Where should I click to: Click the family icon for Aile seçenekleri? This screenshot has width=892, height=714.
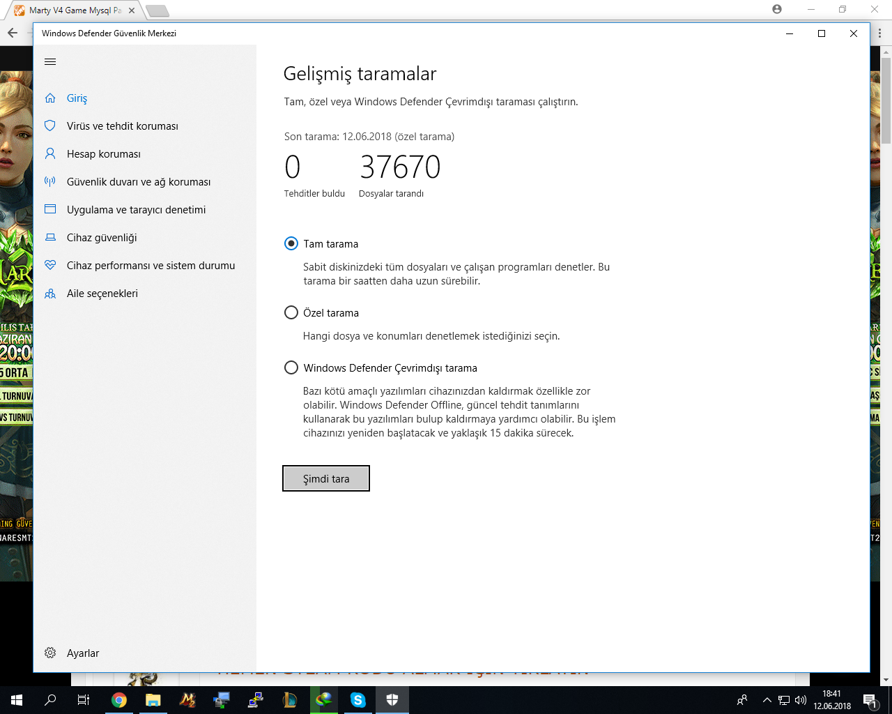[50, 294]
